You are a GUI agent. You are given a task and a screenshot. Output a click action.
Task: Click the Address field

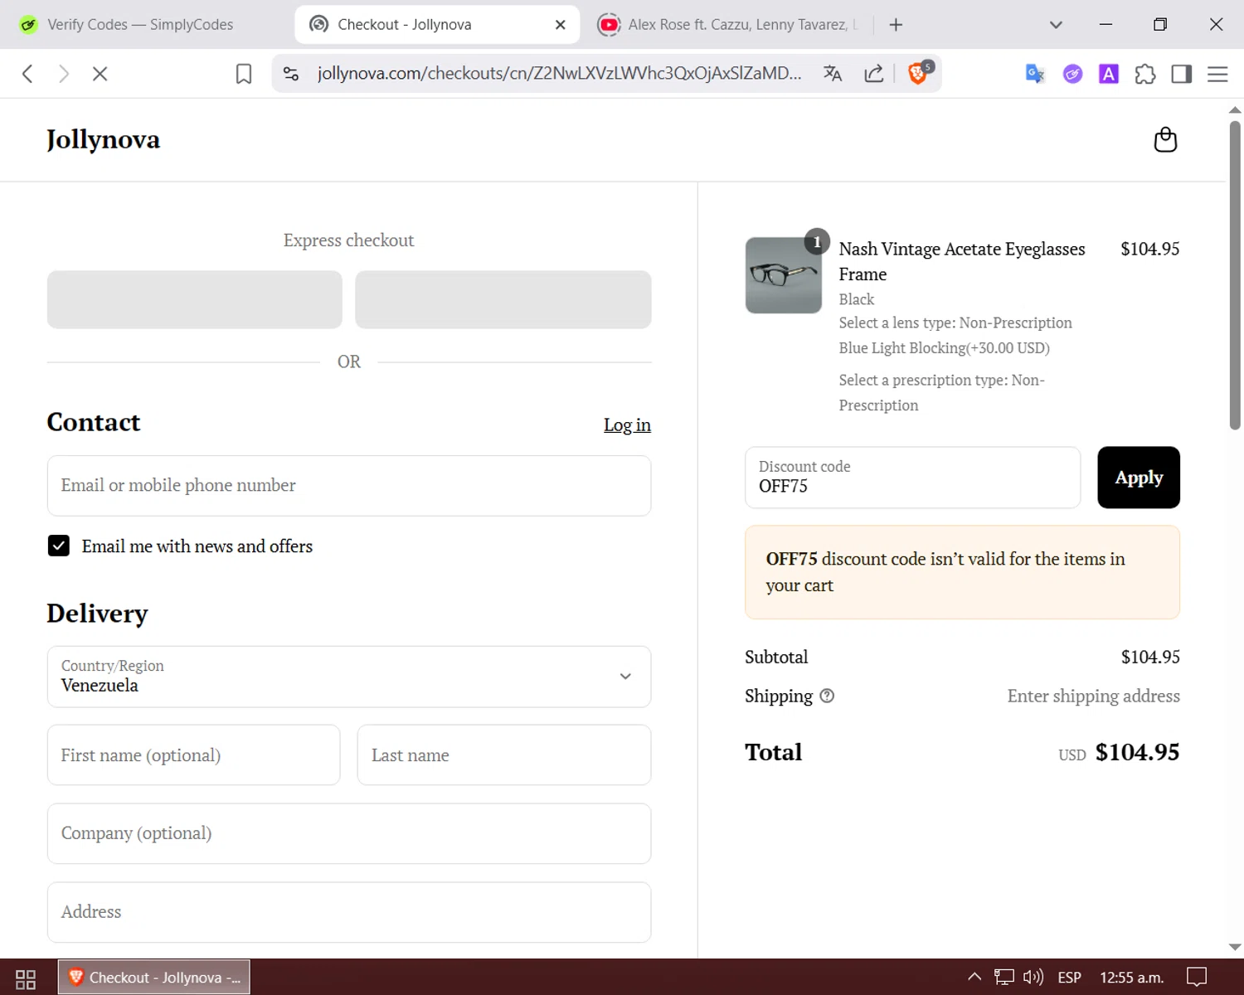[x=349, y=912]
